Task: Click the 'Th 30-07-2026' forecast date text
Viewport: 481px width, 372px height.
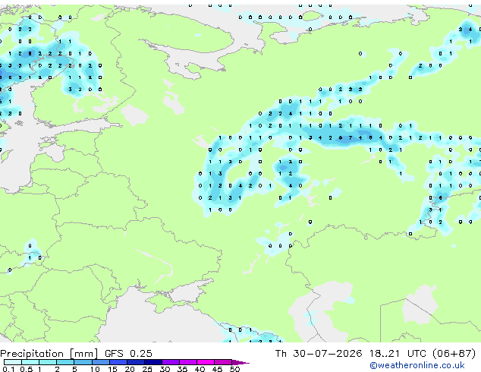Action: coord(319,354)
